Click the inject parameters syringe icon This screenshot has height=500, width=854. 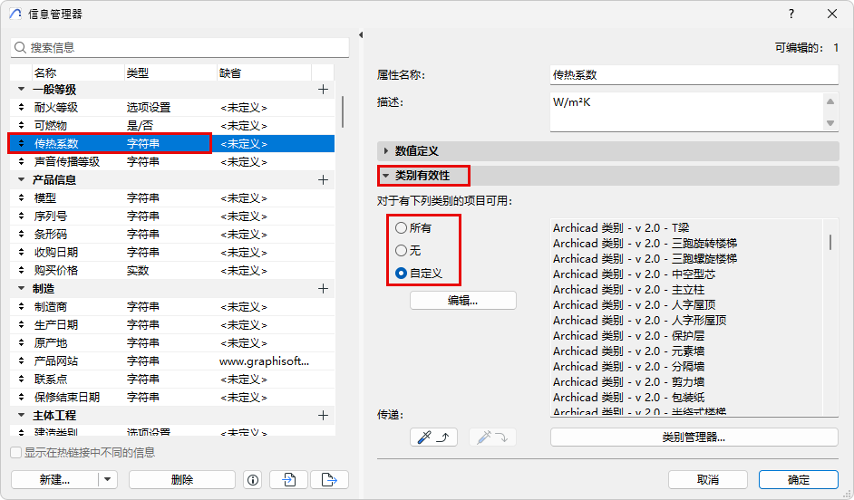[492, 437]
